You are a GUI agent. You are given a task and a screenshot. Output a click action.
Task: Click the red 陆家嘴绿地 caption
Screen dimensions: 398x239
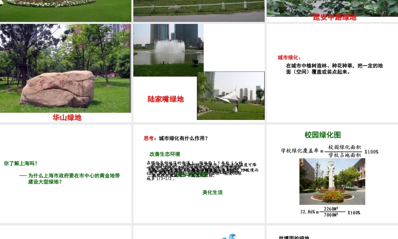[x=166, y=99]
